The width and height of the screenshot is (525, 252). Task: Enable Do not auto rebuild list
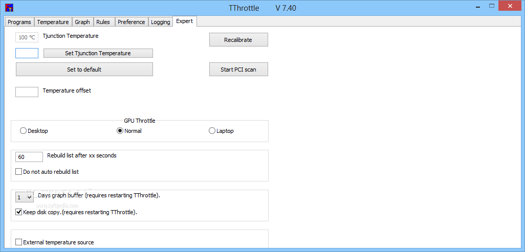click(47, 172)
